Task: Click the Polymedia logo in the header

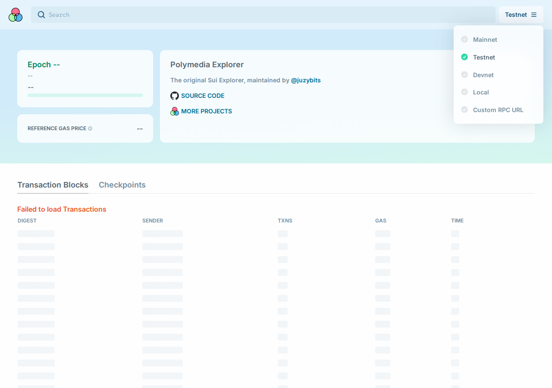Action: point(16,15)
